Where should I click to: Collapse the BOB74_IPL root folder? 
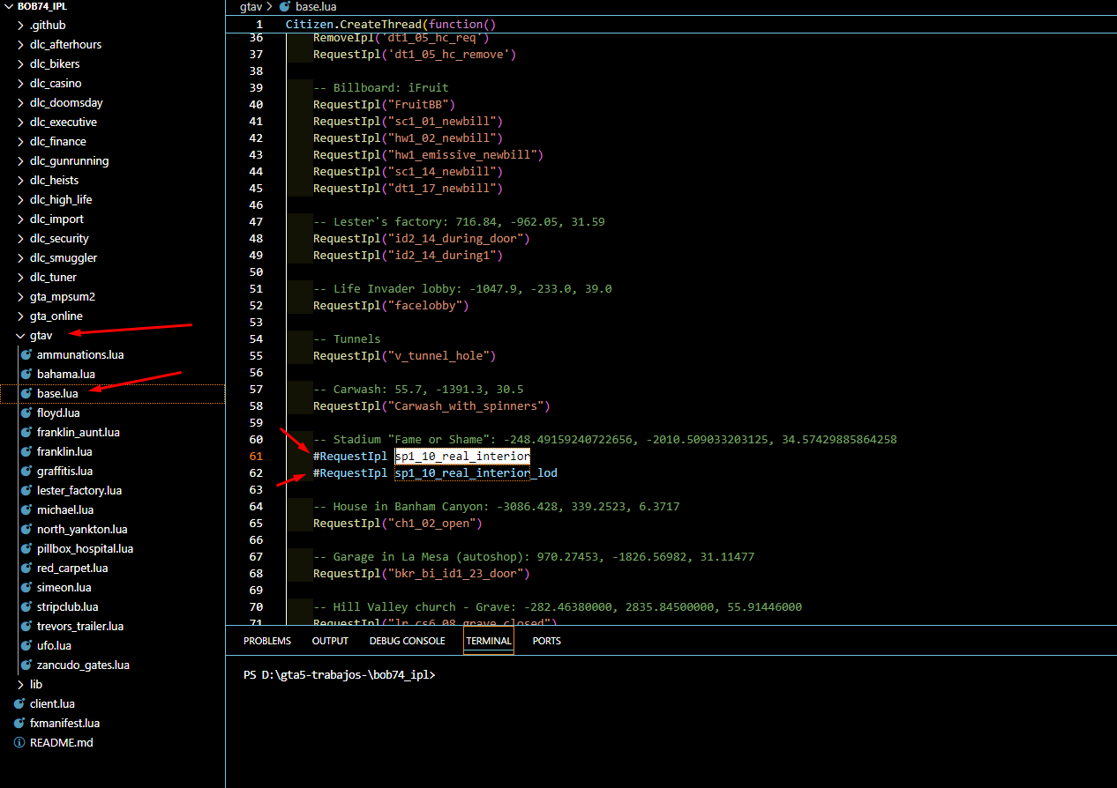[x=8, y=6]
